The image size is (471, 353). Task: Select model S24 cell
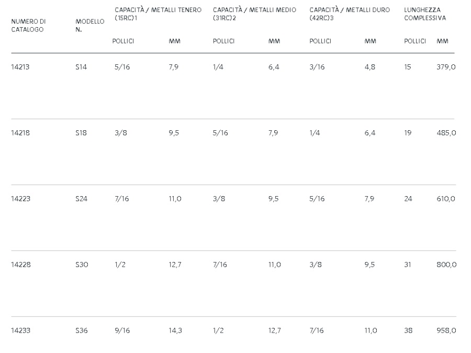click(82, 199)
